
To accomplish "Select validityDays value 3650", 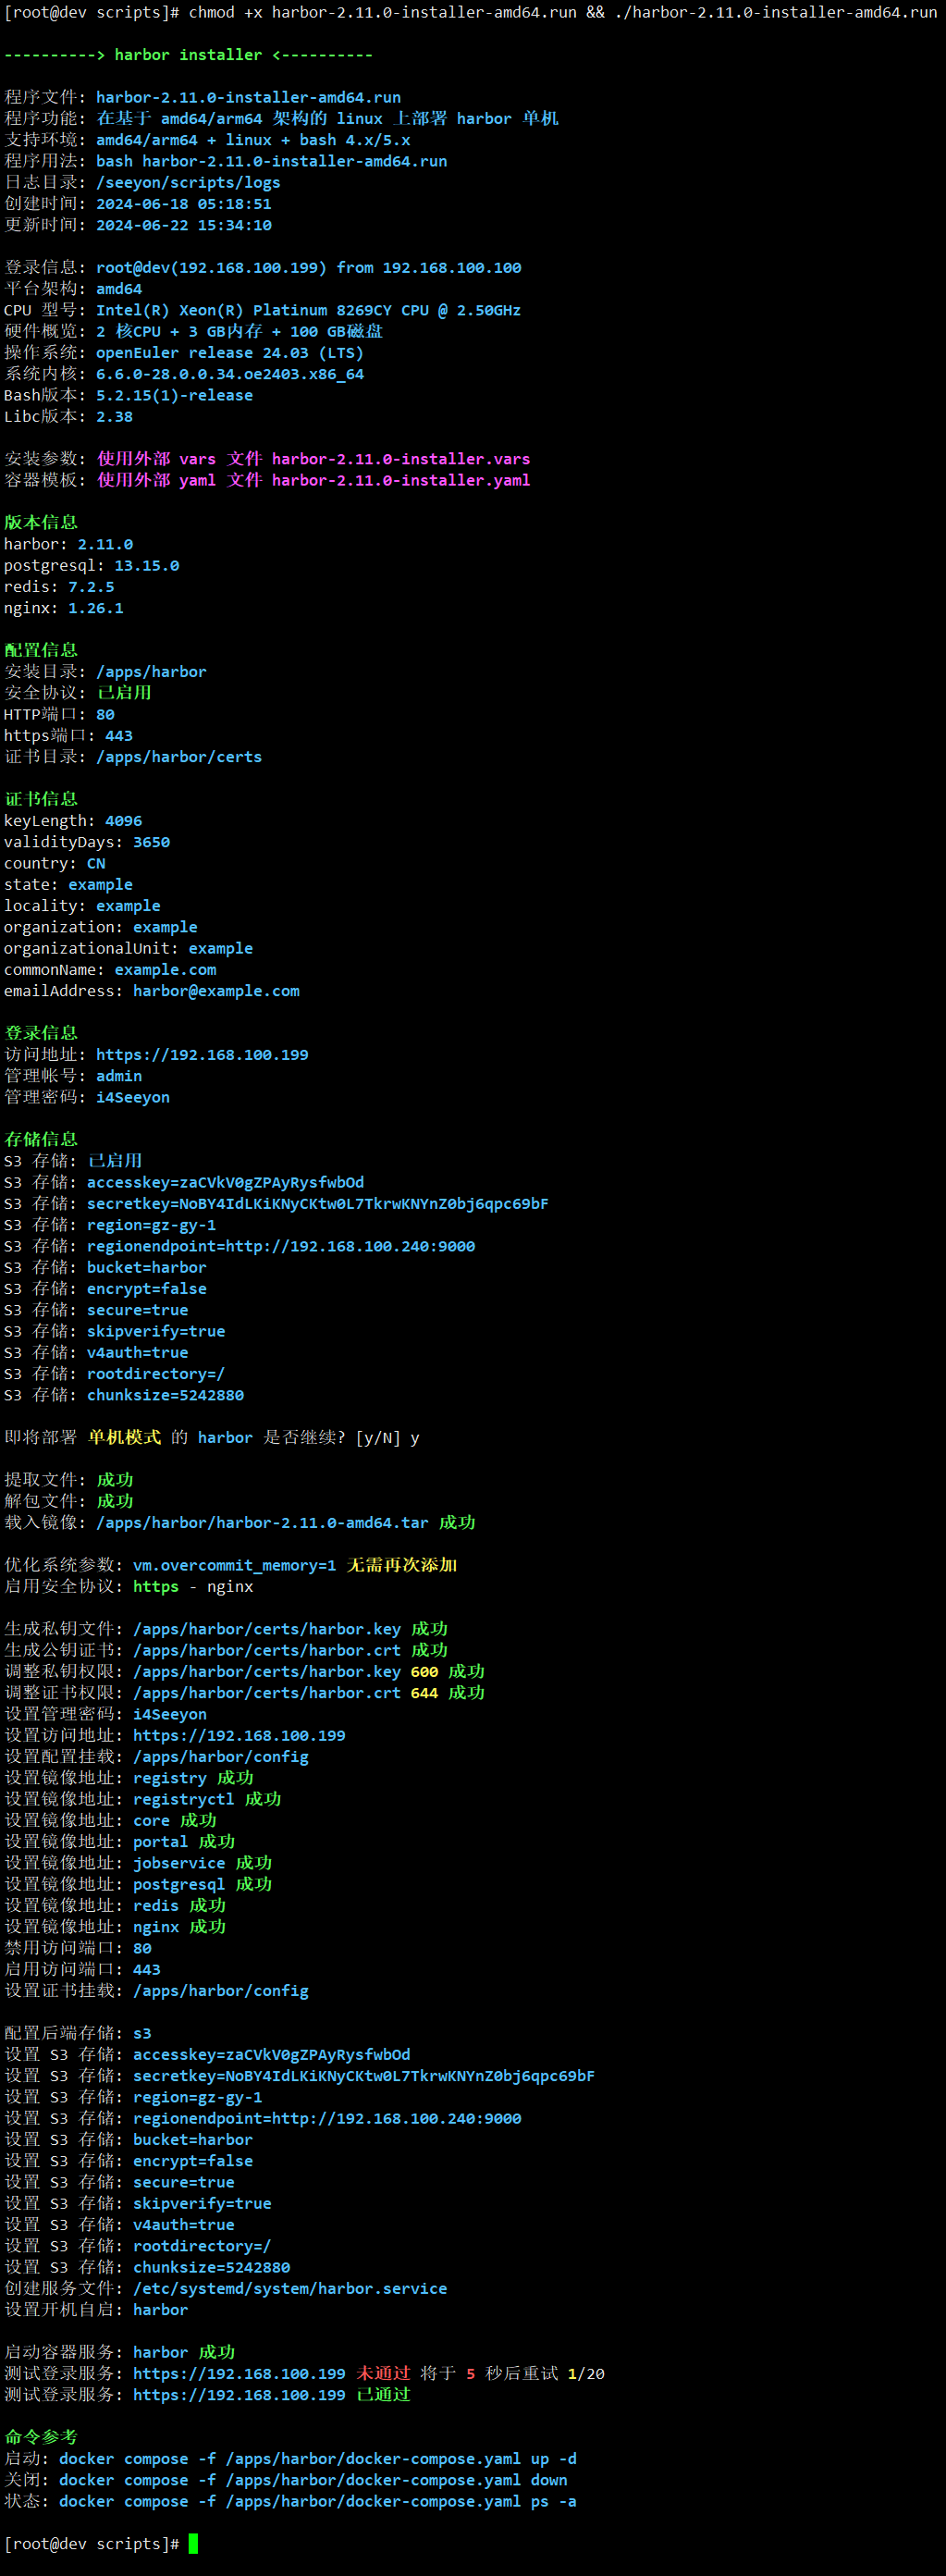I will pos(151,842).
